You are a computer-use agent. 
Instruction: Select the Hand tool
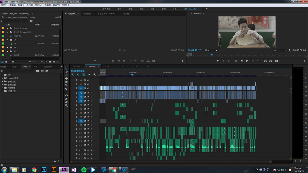[66, 102]
